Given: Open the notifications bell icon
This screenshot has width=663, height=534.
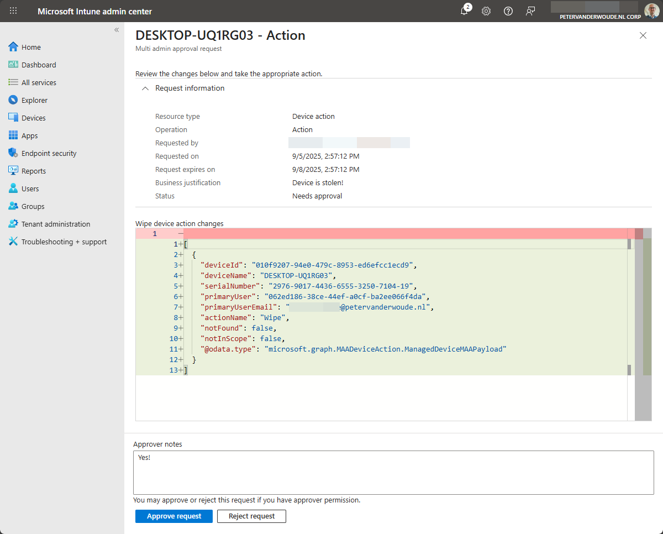Looking at the screenshot, I should pos(465,11).
